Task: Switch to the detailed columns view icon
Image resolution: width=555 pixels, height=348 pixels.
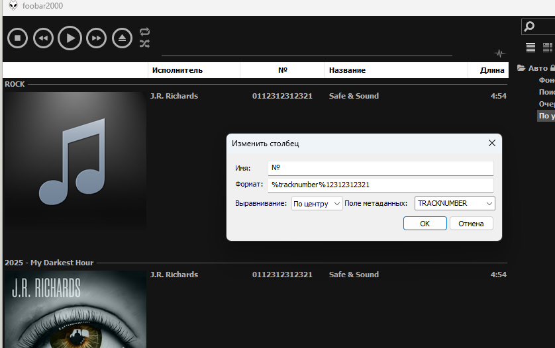Action: (x=547, y=48)
